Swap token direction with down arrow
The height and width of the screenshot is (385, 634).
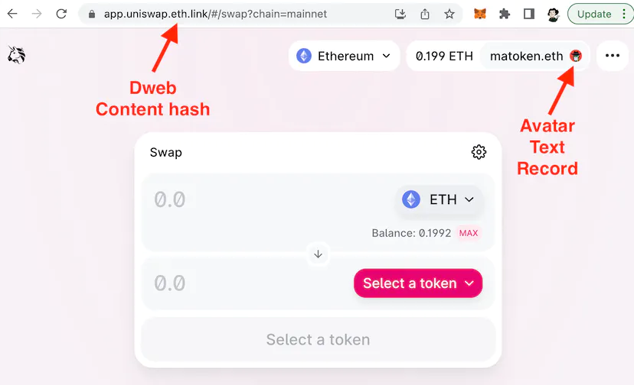[319, 254]
